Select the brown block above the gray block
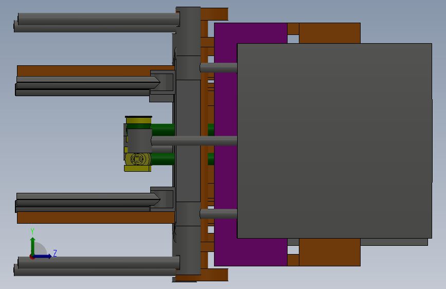The width and height of the screenshot is (446, 289). pos(330,33)
